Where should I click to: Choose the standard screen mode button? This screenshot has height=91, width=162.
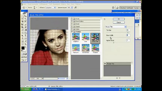22,57
